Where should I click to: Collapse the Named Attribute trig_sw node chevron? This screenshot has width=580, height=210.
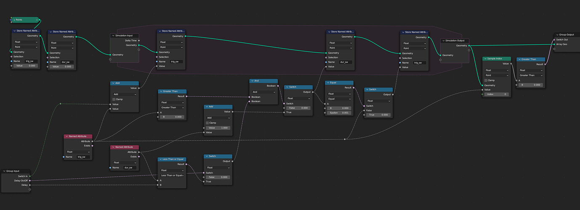click(x=67, y=136)
